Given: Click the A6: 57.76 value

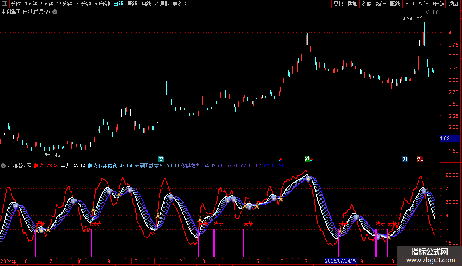Looking at the screenshot, I should pyautogui.click(x=228, y=166).
